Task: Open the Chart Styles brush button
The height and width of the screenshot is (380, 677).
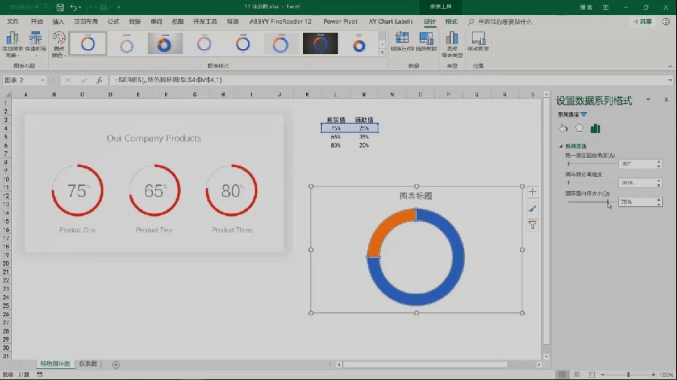Action: click(532, 208)
